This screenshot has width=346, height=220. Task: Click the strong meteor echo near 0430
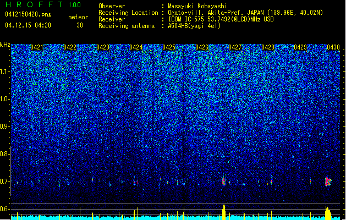[x=328, y=182]
